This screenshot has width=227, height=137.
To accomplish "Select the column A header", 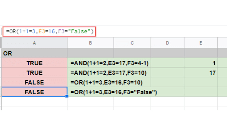I will click(x=34, y=42).
